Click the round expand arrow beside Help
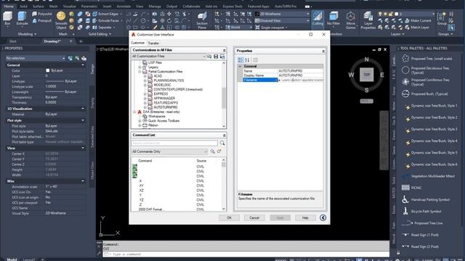465x261 pixels. pos(323,217)
